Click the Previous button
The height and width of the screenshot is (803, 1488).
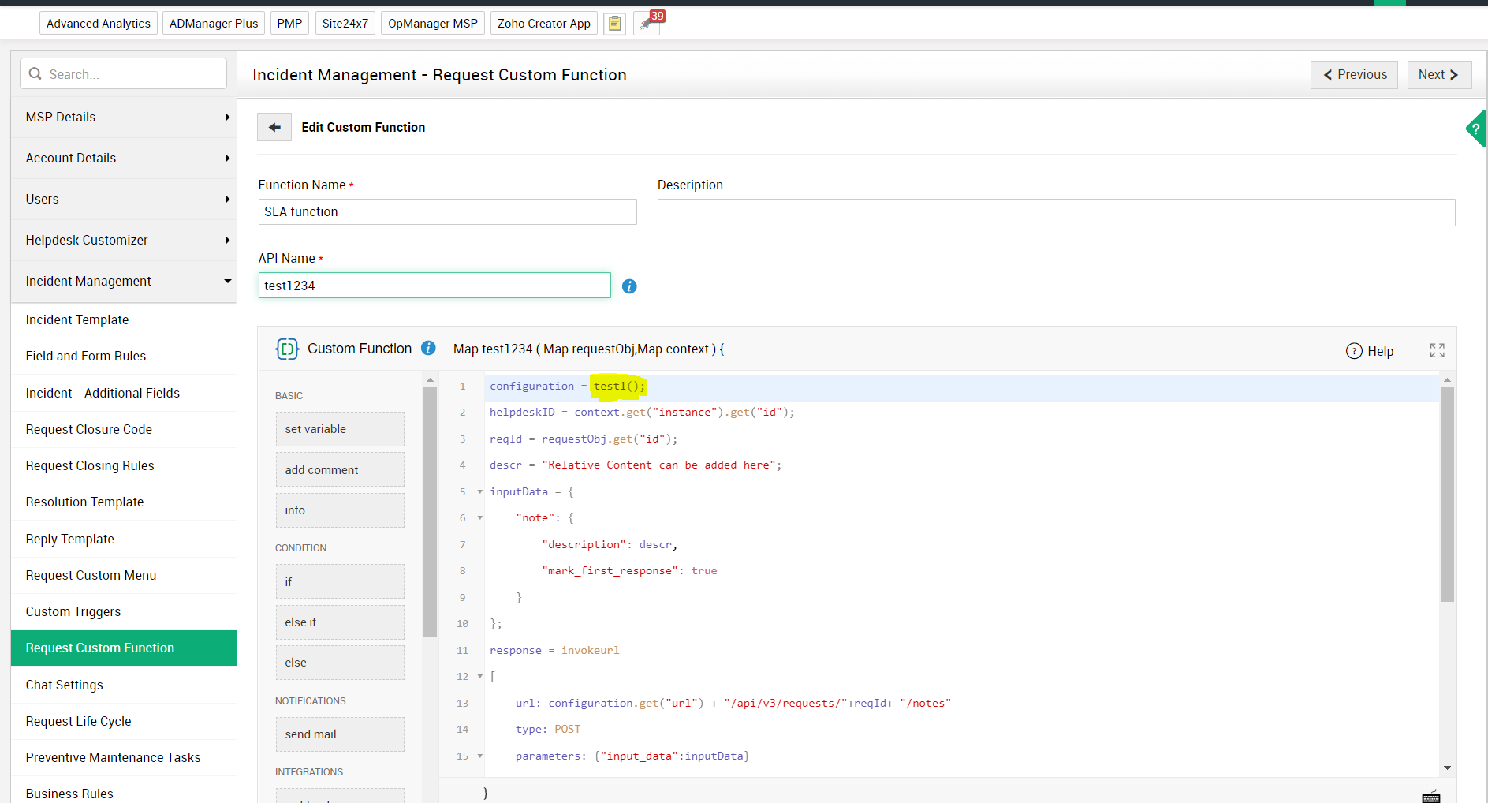pyautogui.click(x=1354, y=74)
